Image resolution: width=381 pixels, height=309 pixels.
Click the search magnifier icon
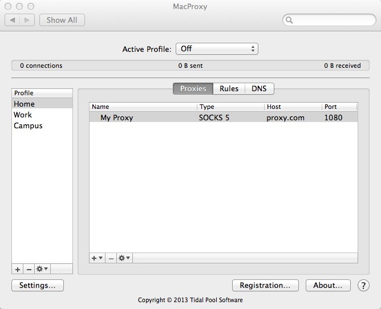coord(289,20)
